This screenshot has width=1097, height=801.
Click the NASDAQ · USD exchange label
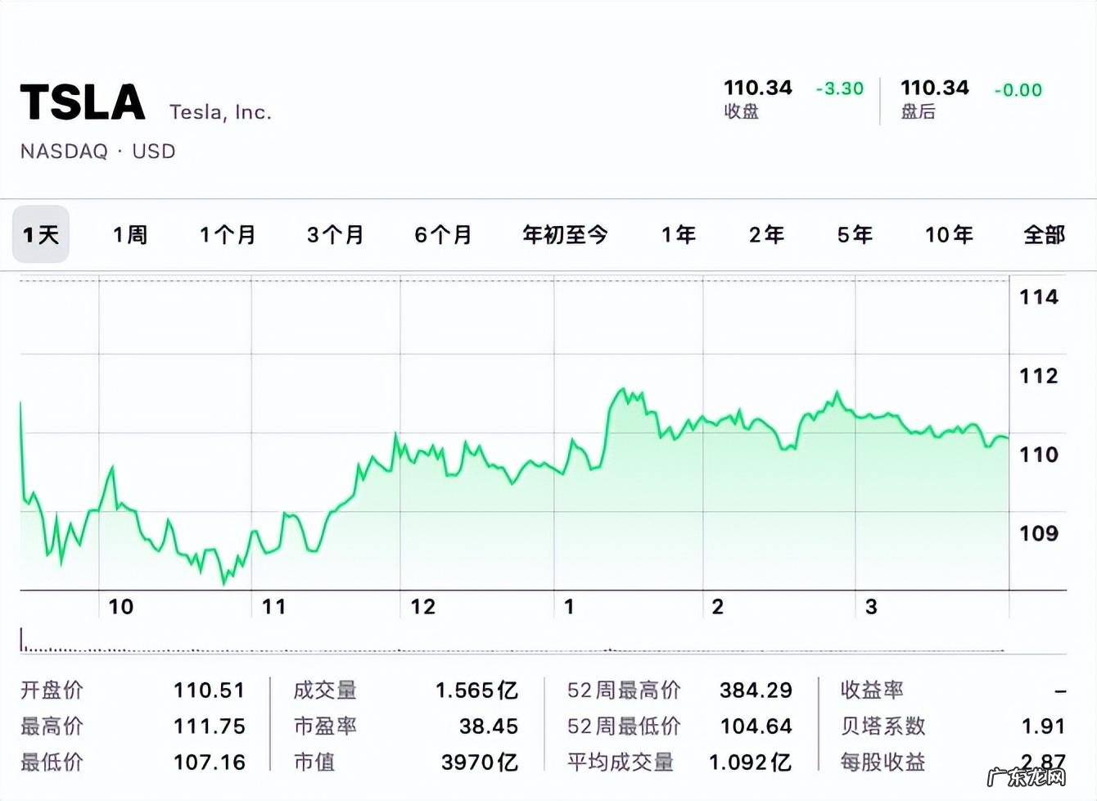click(97, 151)
